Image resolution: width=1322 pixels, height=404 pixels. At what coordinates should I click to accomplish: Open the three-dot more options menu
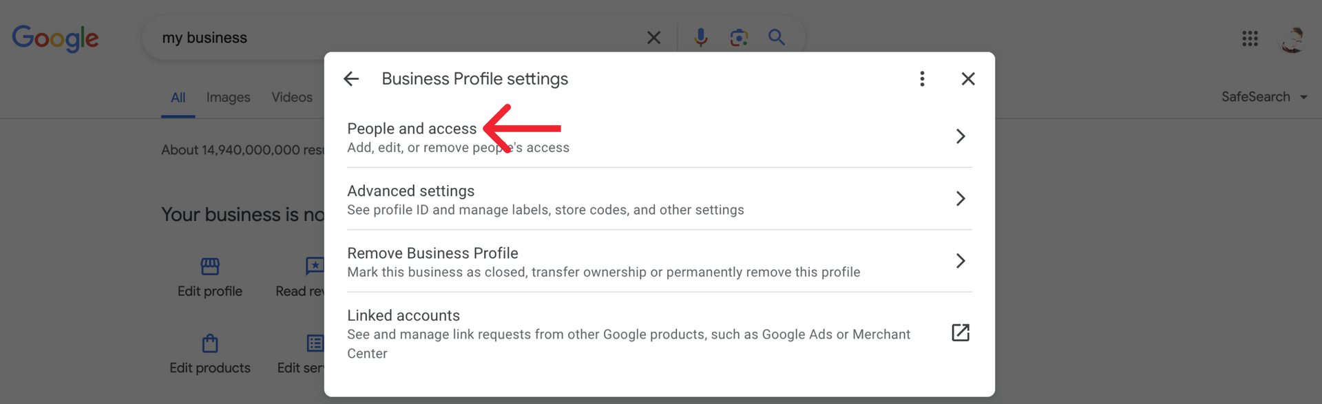point(922,79)
